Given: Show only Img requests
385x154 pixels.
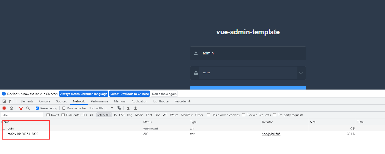Looking at the screenshot, I should point(129,115).
